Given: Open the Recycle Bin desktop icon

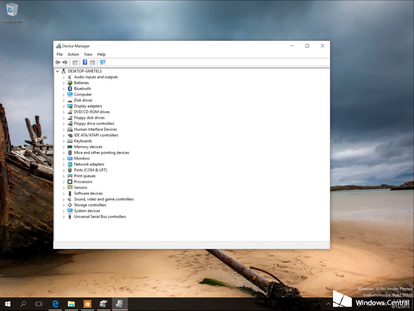Looking at the screenshot, I should tap(12, 13).
